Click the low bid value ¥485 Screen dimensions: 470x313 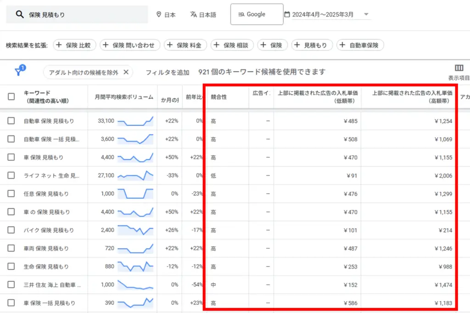(350, 121)
